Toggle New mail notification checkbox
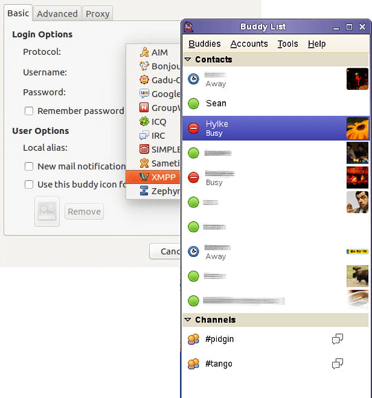372x398 pixels. point(29,166)
